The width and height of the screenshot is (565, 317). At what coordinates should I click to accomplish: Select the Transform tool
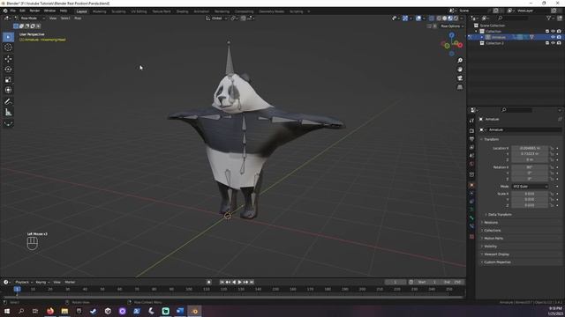coord(8,90)
